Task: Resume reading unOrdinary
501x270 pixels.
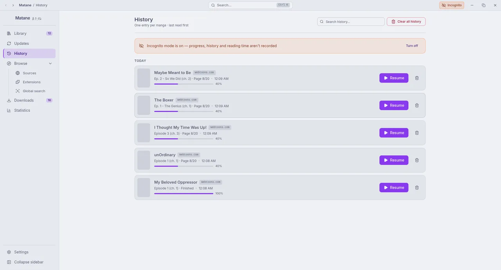Action: (394, 160)
